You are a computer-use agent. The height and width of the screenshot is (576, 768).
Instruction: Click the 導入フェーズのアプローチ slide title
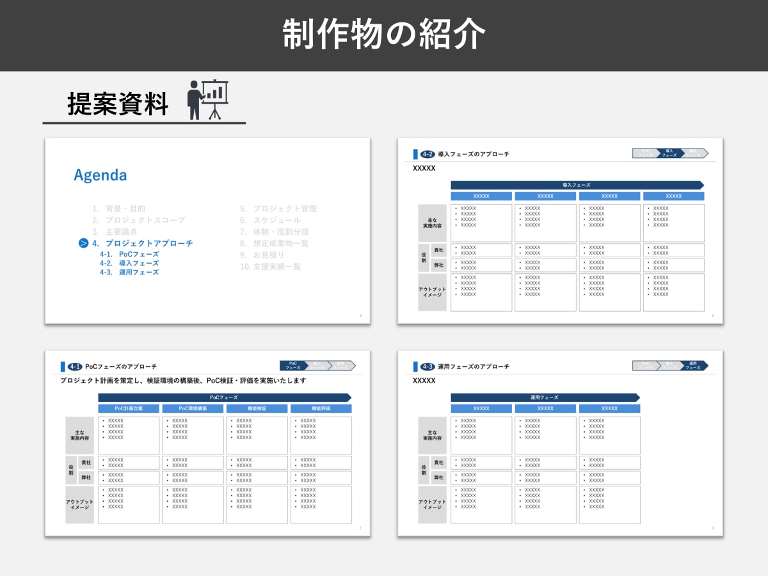474,154
